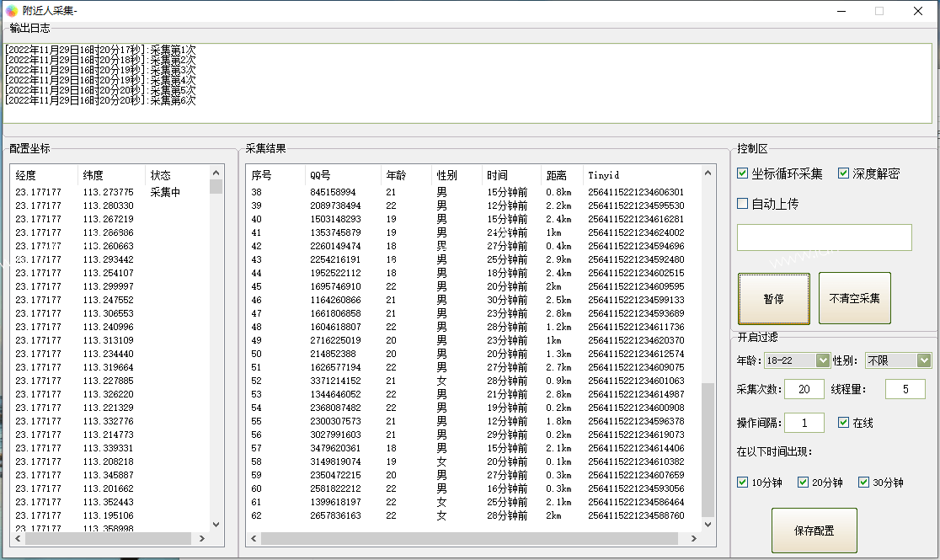Click the 线程里 input field
Image resolution: width=940 pixels, height=560 pixels.
(905, 389)
